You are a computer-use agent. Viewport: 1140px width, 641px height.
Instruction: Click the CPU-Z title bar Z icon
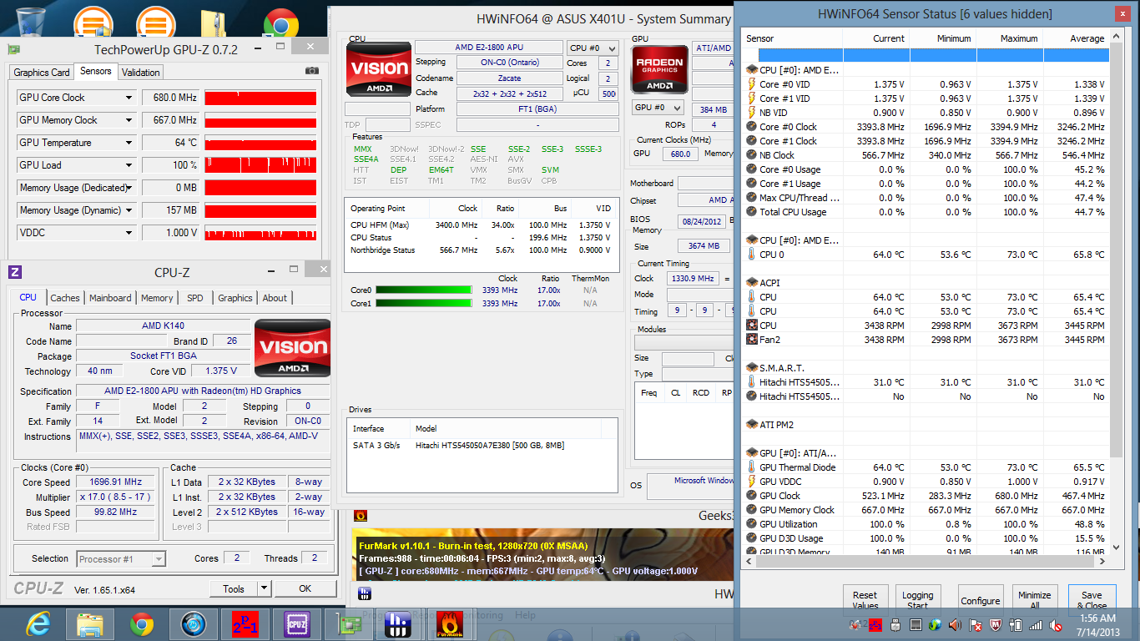pos(14,272)
